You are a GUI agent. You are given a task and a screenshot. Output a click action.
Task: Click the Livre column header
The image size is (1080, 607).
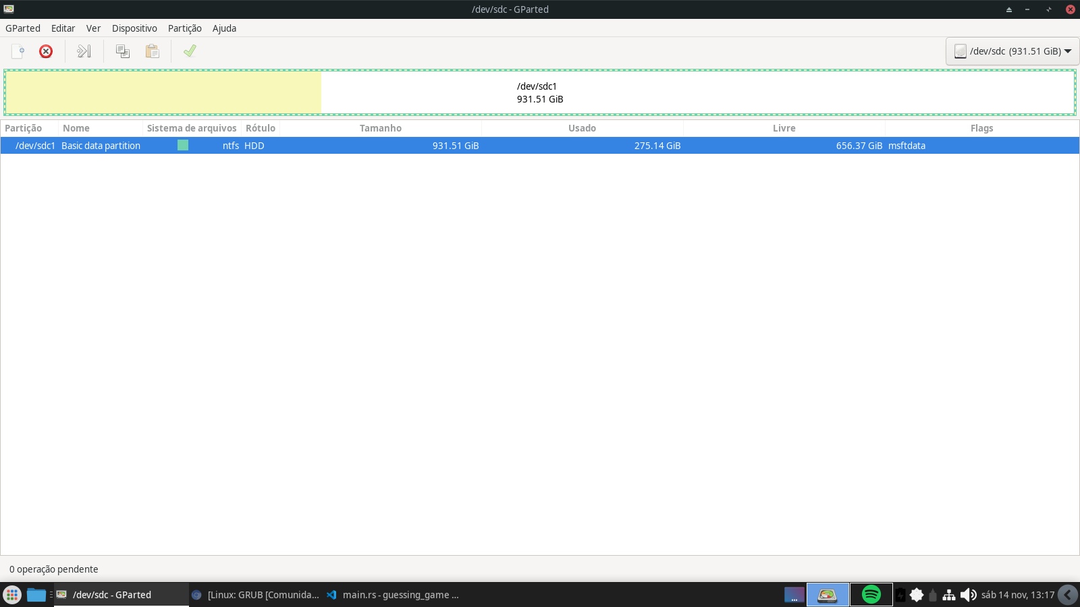point(784,128)
